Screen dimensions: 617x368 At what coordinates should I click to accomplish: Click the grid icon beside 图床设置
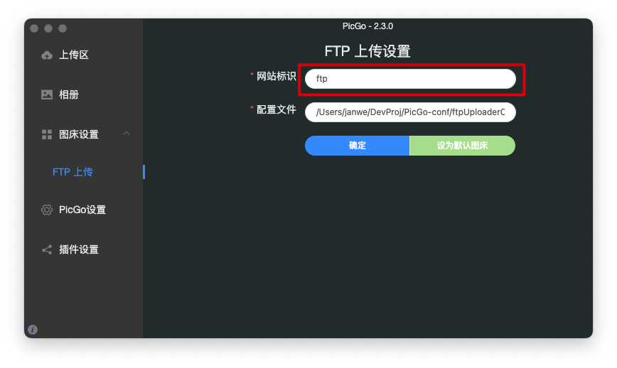[x=47, y=134]
